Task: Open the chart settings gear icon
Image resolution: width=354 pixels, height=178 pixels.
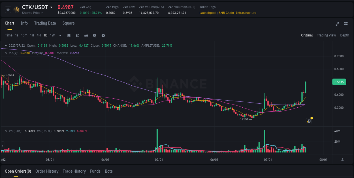Action: 103,35
